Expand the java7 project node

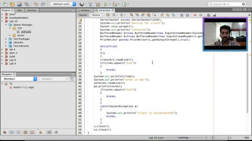(2, 14)
